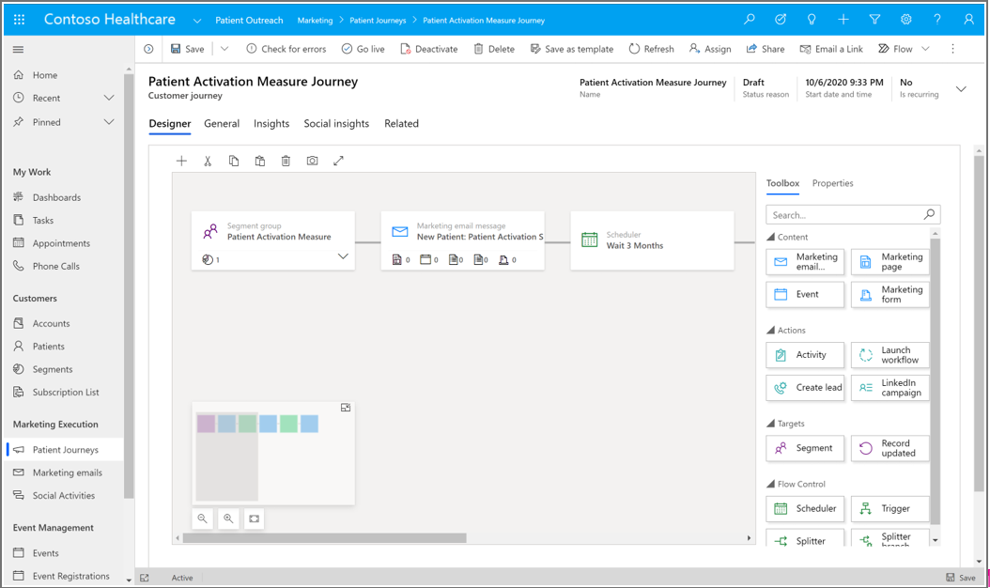The height and width of the screenshot is (588, 990).
Task: Select the Record updated toolbox tile
Action: [890, 448]
